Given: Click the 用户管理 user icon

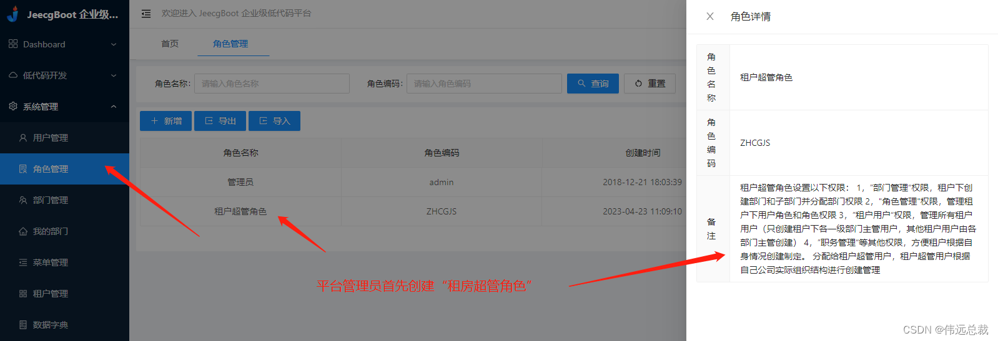Looking at the screenshot, I should tap(23, 138).
